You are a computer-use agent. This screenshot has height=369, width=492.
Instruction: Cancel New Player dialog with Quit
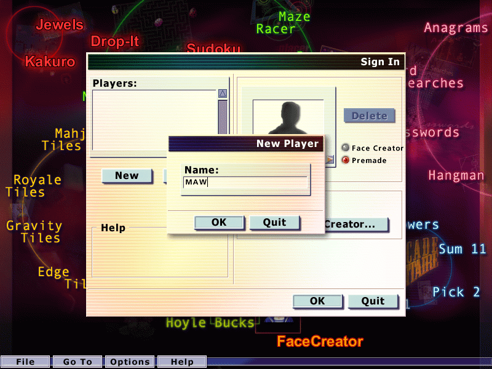[274, 223]
